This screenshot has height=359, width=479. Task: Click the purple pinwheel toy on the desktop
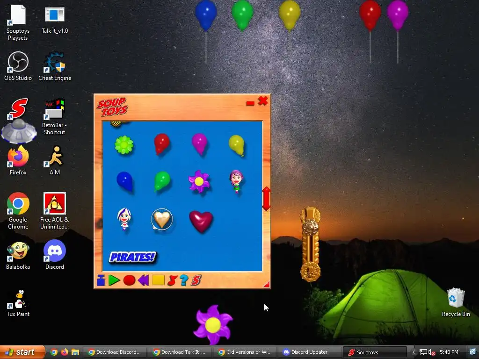213,325
